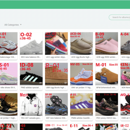
Task: Click 'PEH yeezy 350V2 rea...' title
Action: [x=106, y=118]
